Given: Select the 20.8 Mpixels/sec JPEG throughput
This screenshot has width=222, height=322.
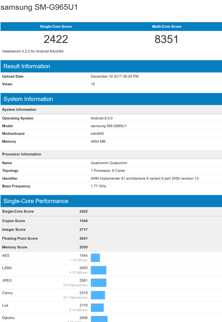Looking at the screenshot, I should (75, 285).
